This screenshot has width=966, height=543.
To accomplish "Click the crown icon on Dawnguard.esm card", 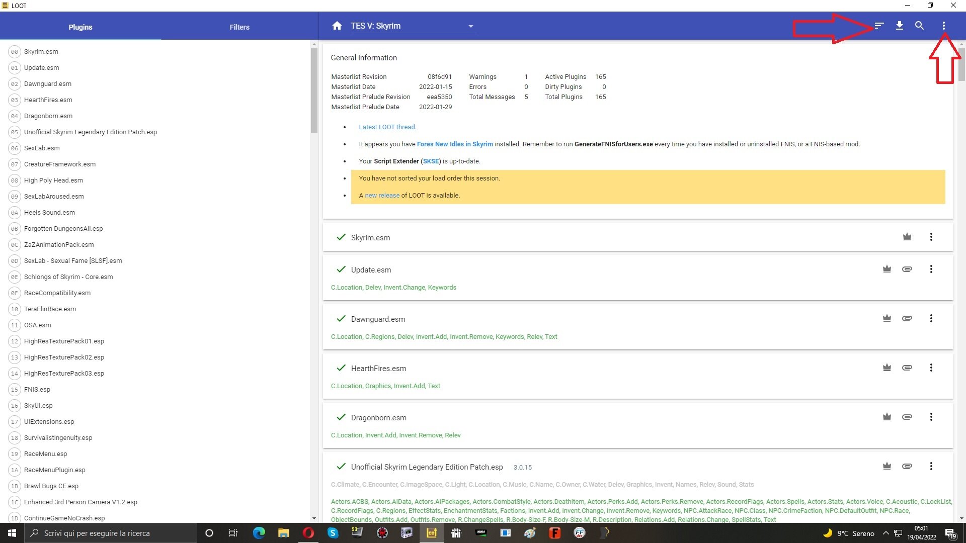I will (x=887, y=318).
